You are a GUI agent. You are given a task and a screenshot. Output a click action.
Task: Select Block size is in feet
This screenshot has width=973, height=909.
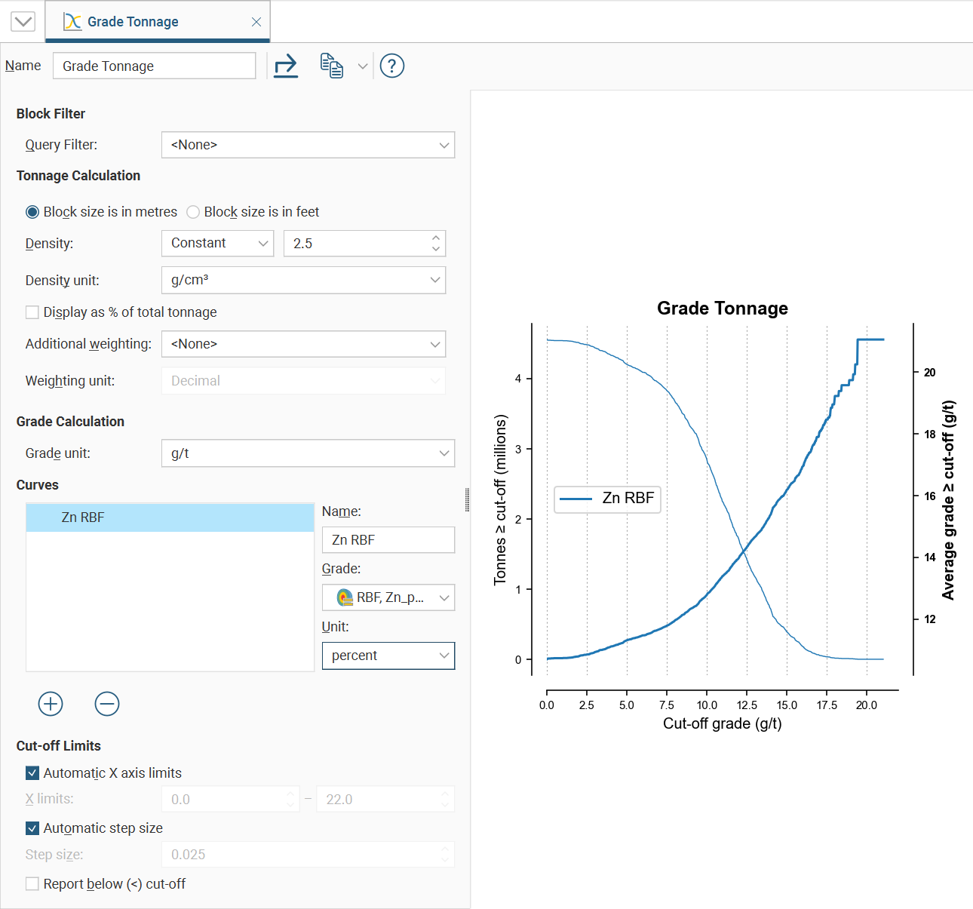pyautogui.click(x=194, y=212)
